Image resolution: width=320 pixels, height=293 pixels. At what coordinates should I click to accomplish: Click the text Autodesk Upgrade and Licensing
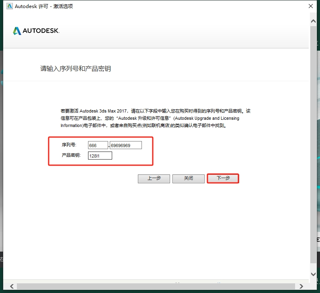[207, 118]
